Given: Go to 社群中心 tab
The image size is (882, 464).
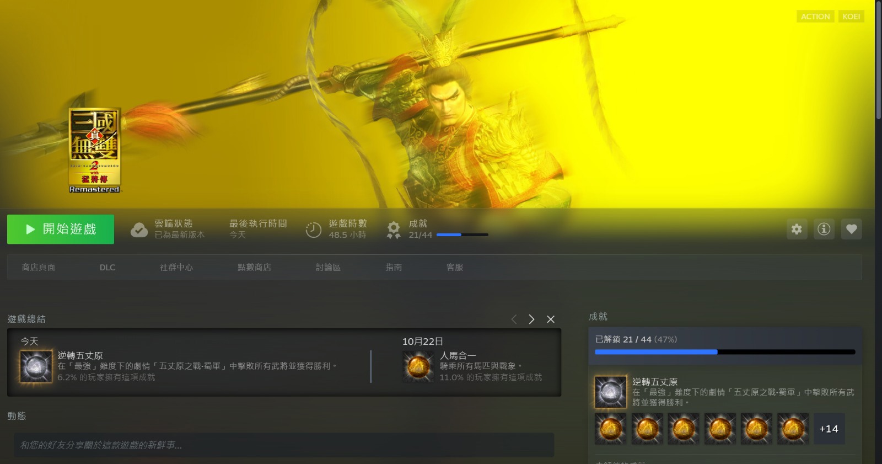Looking at the screenshot, I should pyautogui.click(x=176, y=267).
